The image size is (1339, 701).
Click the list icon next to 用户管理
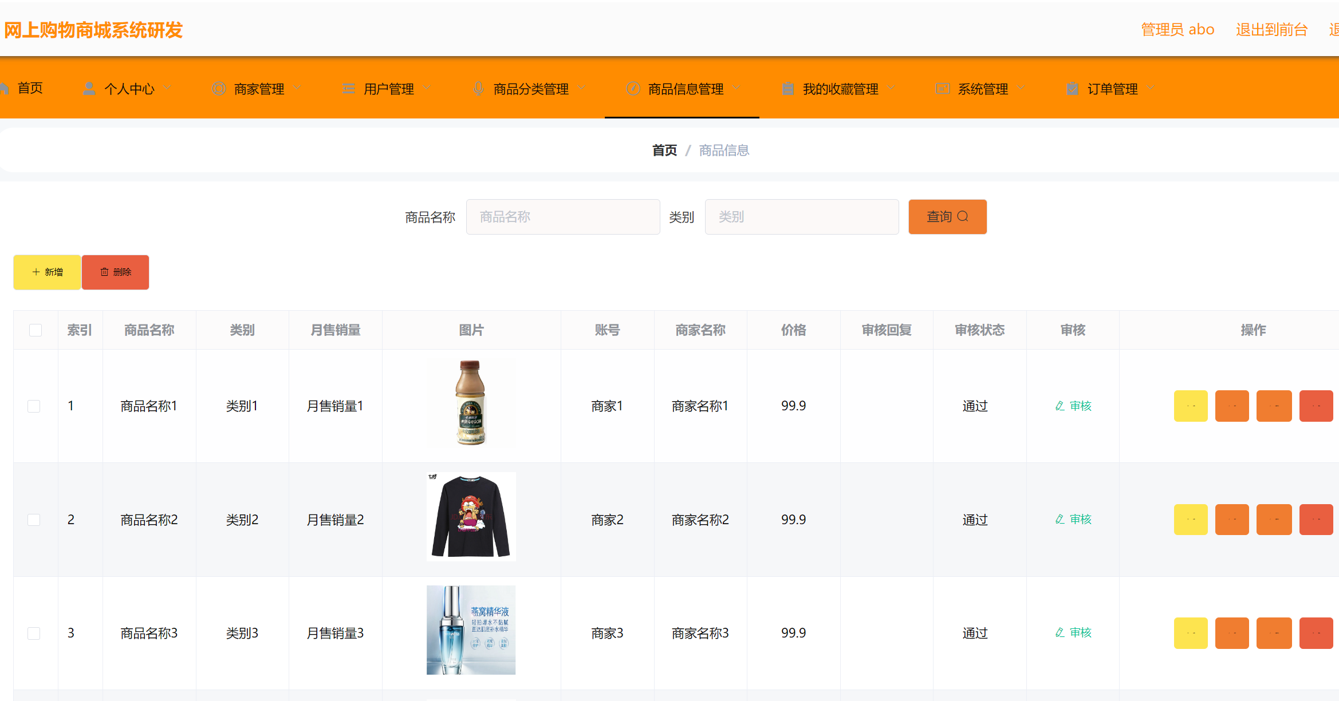348,88
